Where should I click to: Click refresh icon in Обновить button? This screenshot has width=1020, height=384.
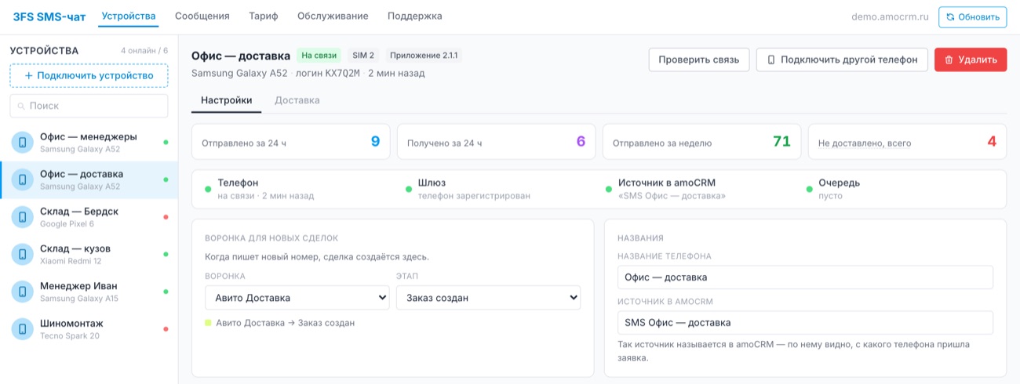[x=950, y=16]
